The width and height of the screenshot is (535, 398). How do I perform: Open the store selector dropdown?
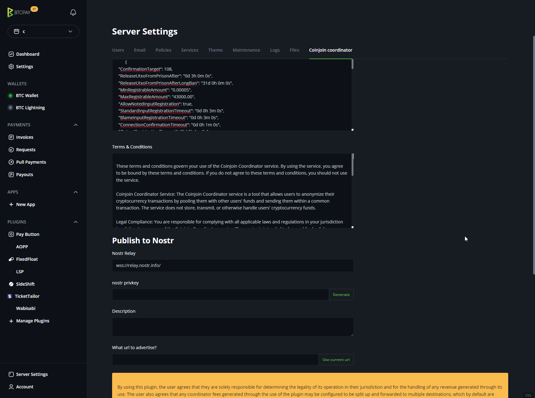[x=43, y=31]
